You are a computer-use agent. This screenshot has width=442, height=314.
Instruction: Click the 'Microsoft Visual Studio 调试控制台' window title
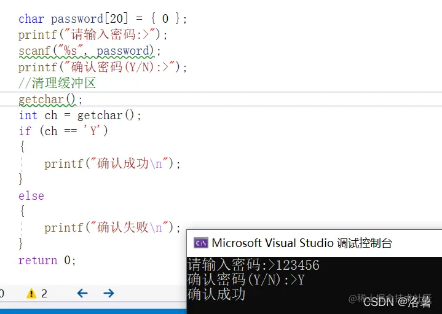(302, 243)
